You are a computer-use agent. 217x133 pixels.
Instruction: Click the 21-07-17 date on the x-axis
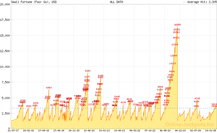pos(13,131)
